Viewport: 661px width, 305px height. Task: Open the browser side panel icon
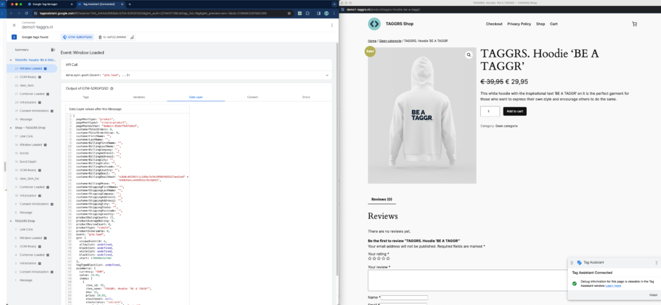coord(318,13)
